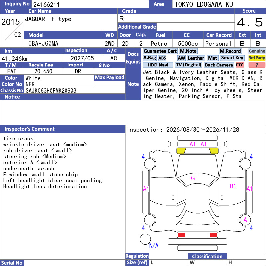
Task: Click the left yellow headlight on diagram
Action: click(x=181, y=151)
